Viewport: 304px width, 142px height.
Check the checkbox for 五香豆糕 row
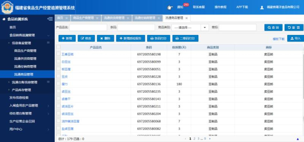(58, 54)
